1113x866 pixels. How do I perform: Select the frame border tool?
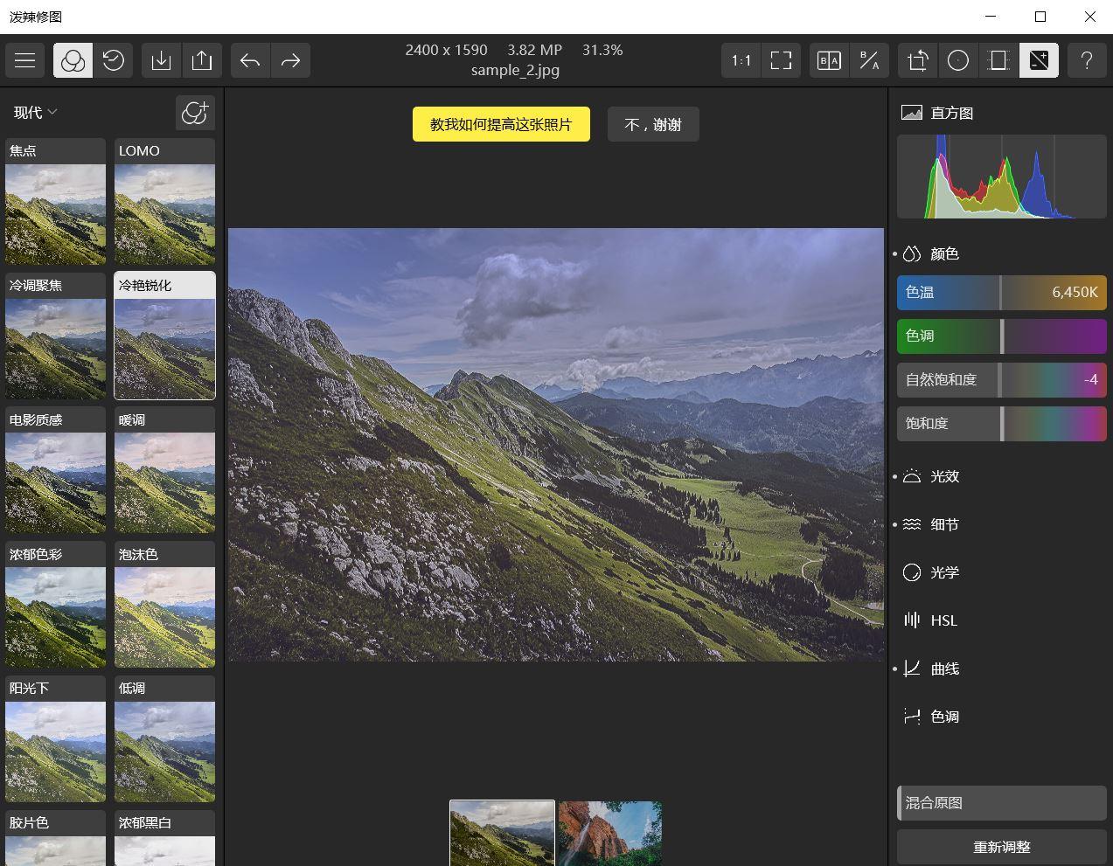(998, 60)
